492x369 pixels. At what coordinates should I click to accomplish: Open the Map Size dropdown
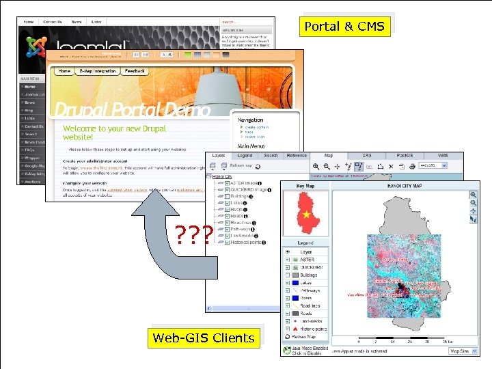point(463,351)
